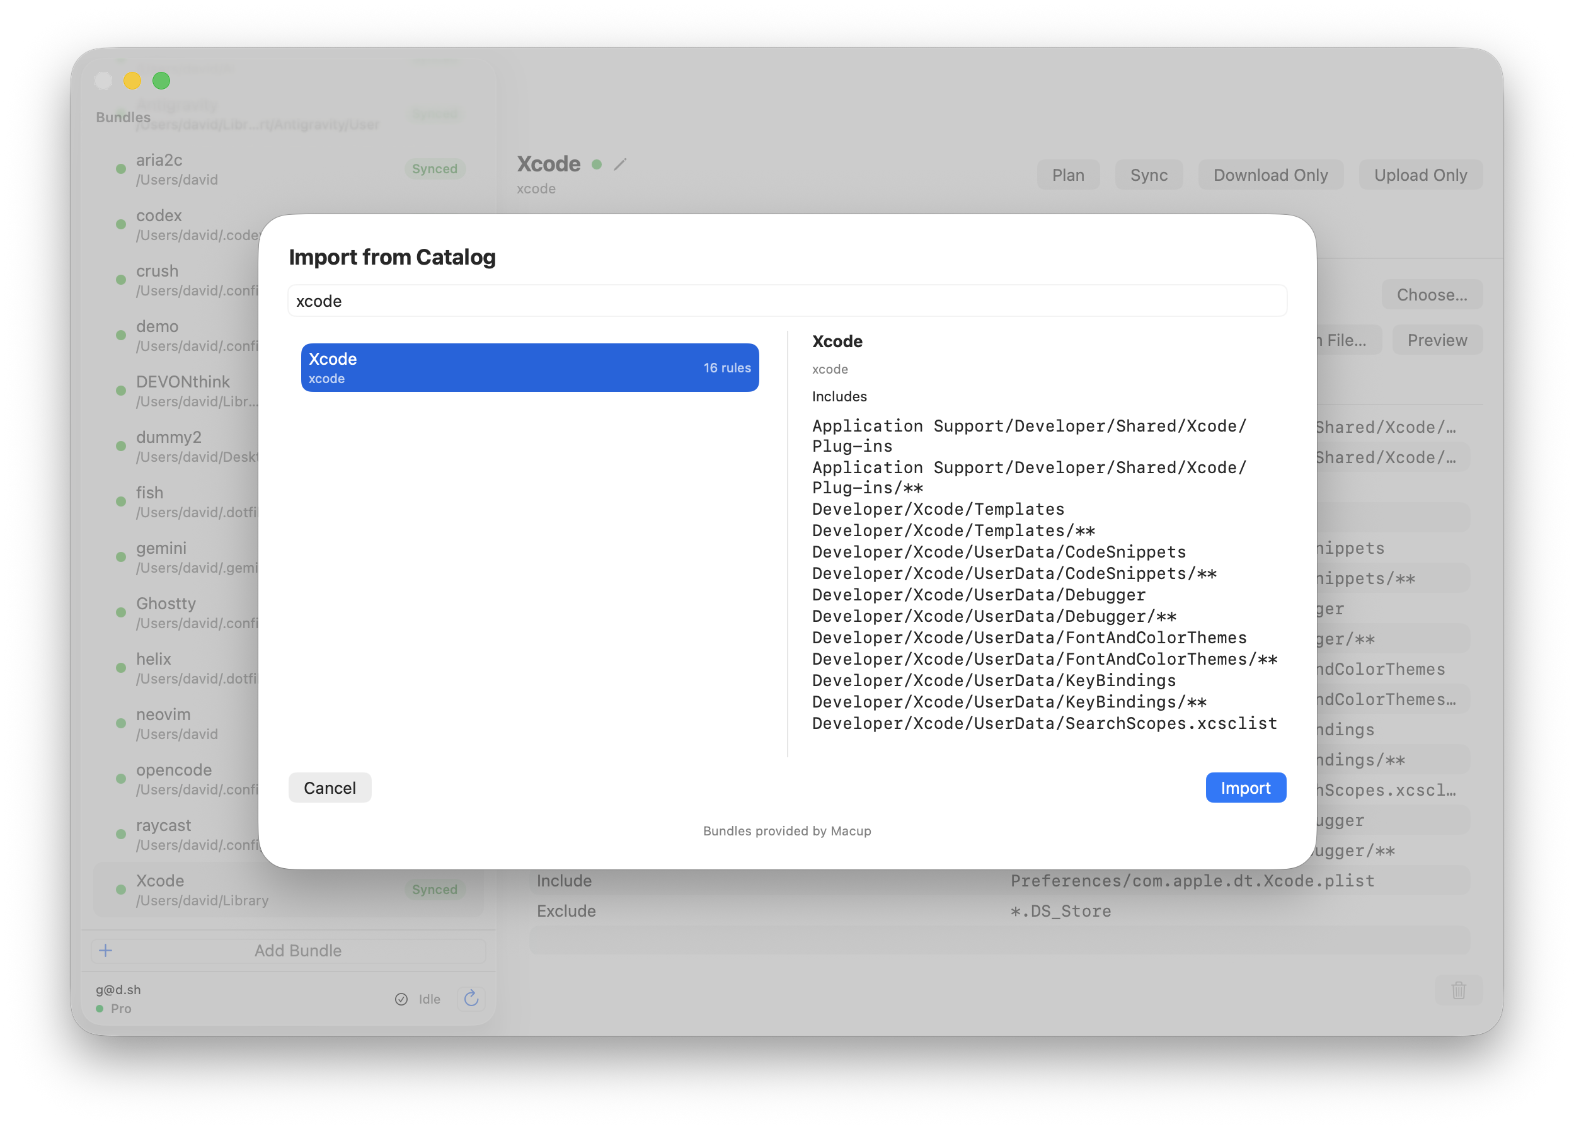Cancel the Import from Catalog dialog
Image resolution: width=1574 pixels, height=1129 pixels.
click(x=330, y=787)
